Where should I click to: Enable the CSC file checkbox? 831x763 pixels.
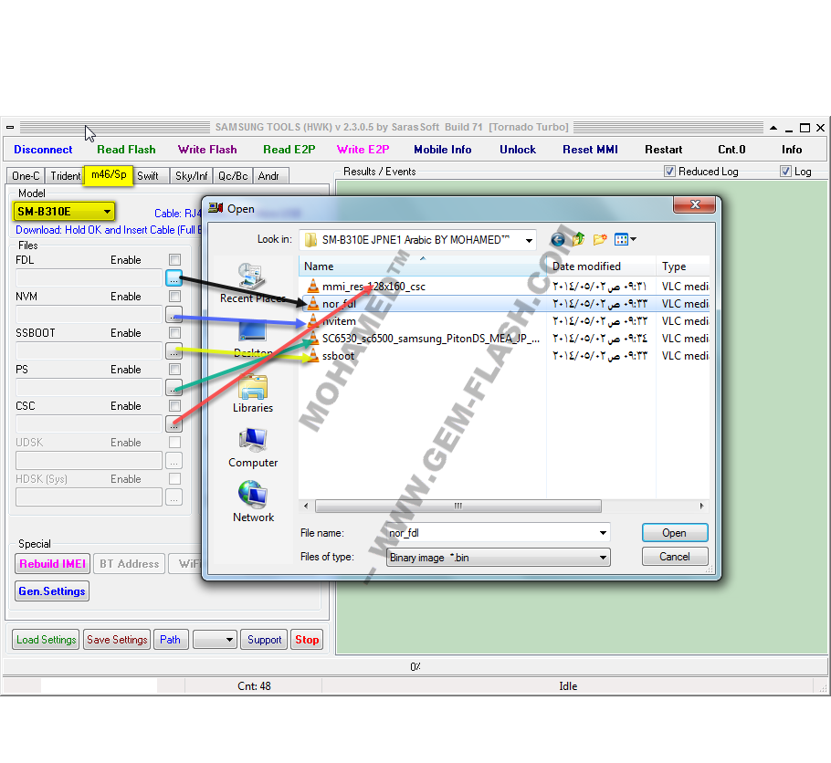click(x=175, y=406)
